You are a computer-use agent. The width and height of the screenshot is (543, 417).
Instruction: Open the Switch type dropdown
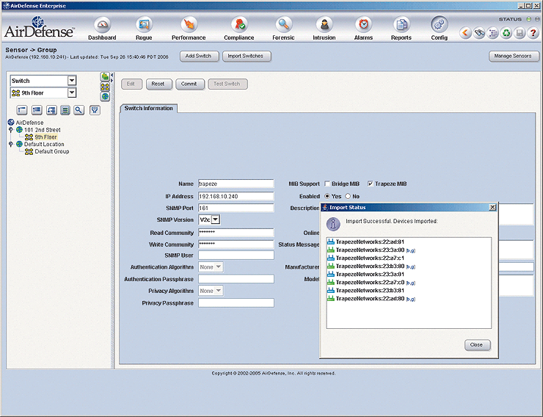[x=72, y=81]
